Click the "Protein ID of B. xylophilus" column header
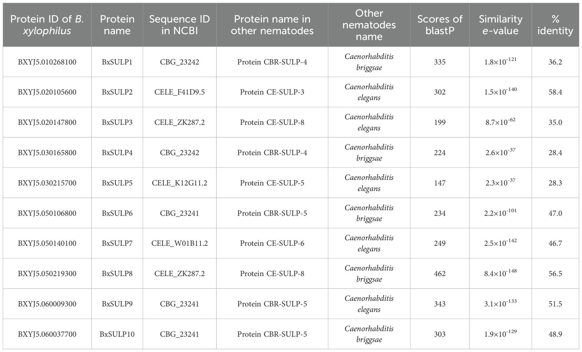 47,25
